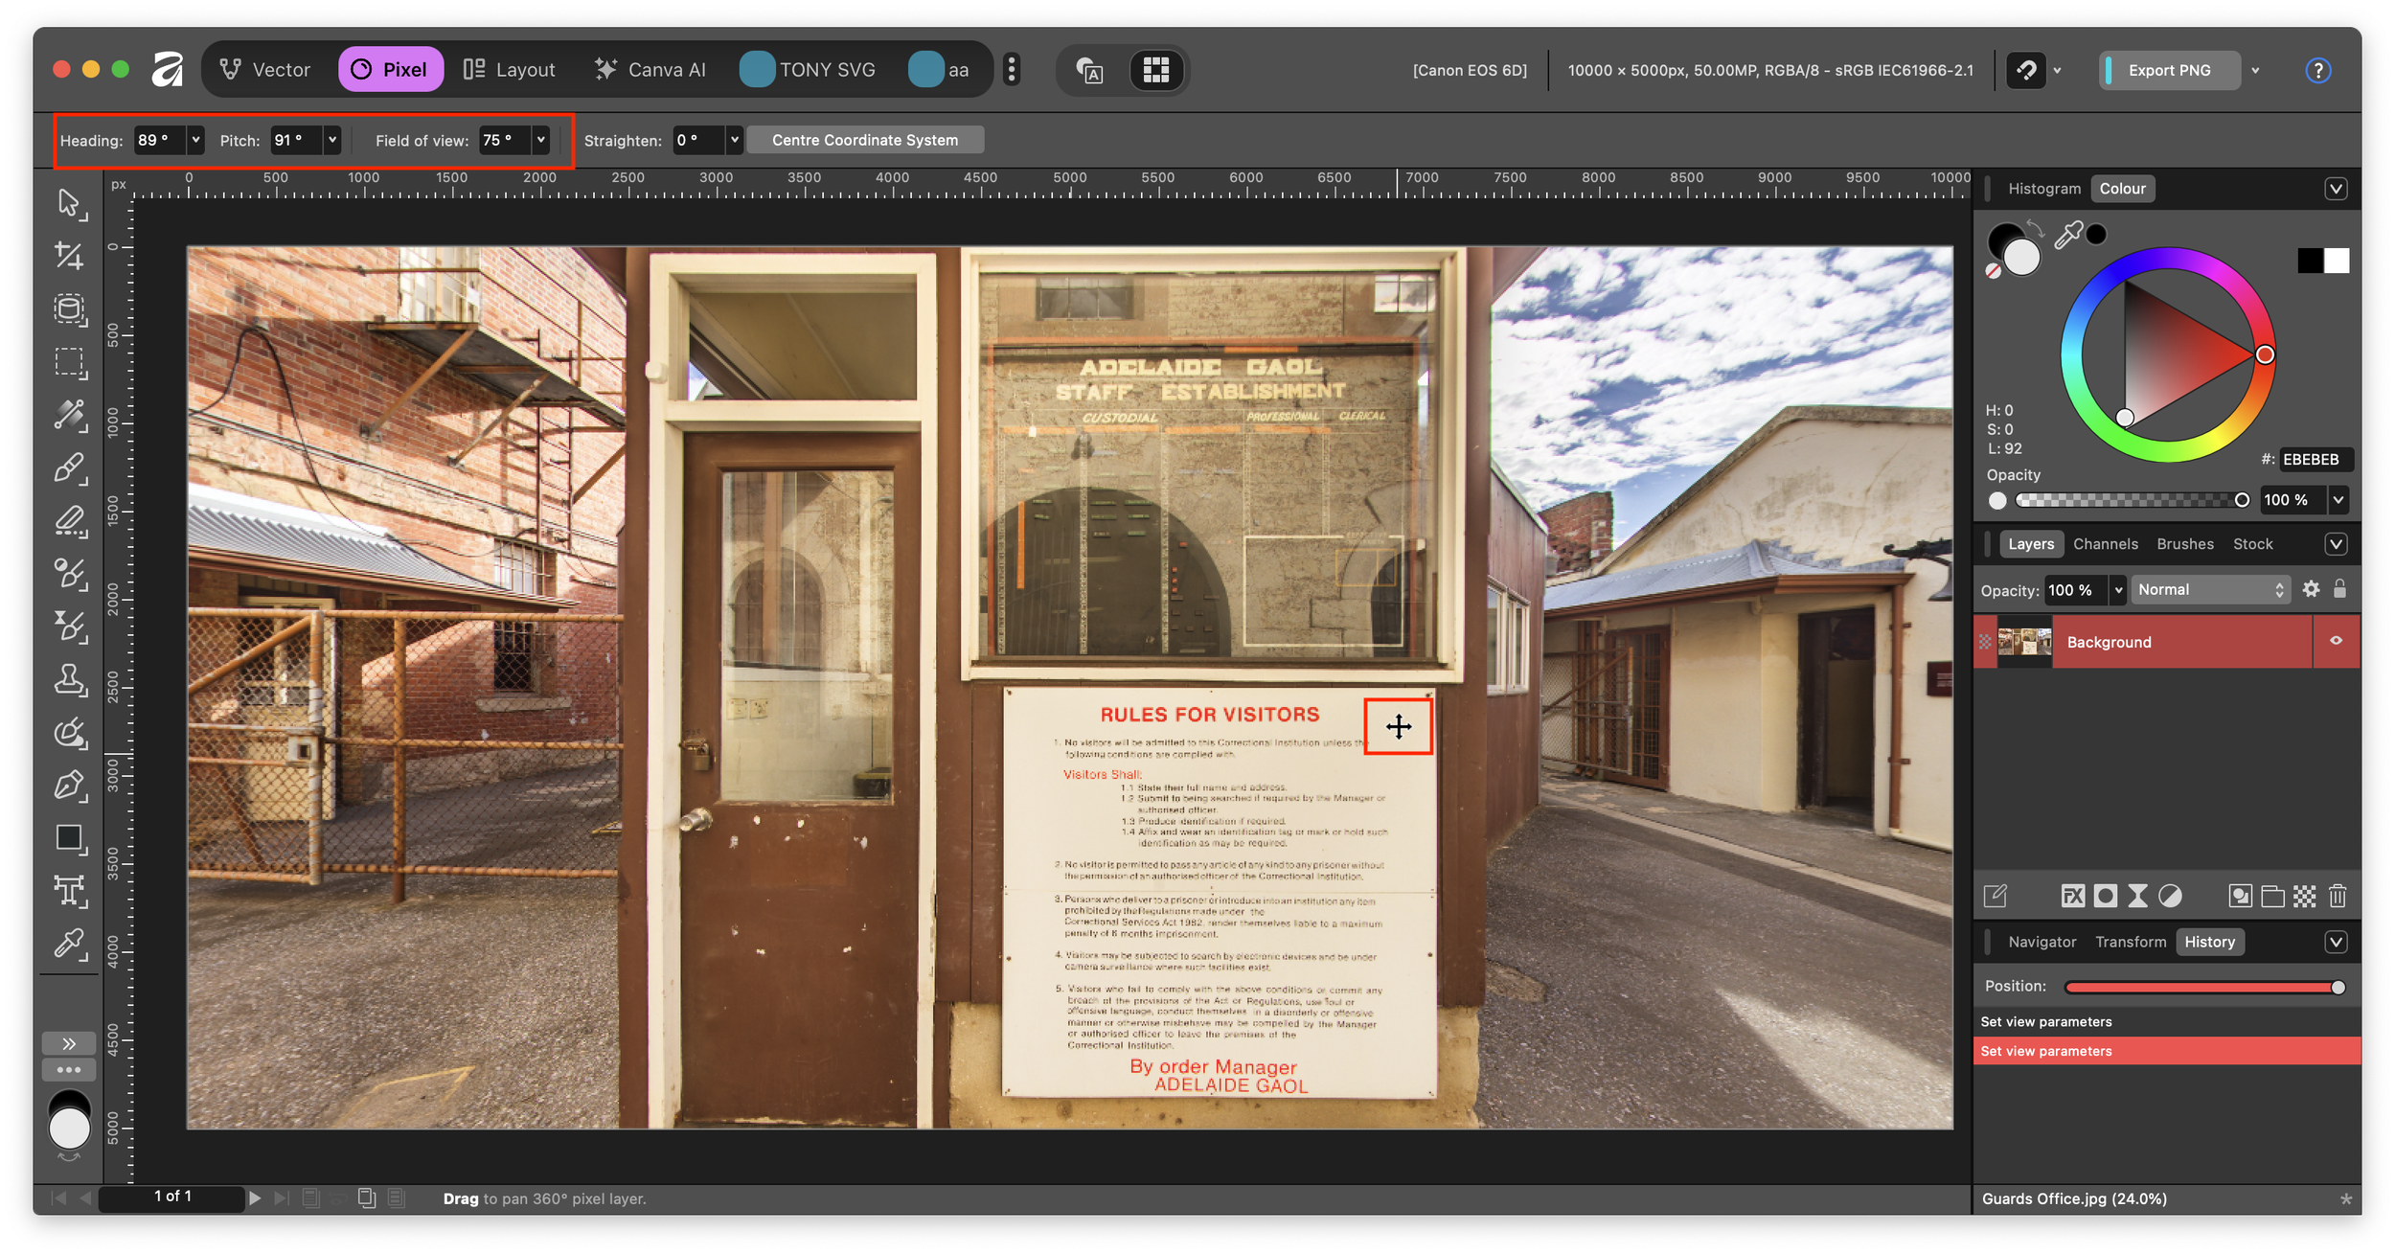The height and width of the screenshot is (1254, 2395).
Task: Open the Normal blend mode dropdown
Action: pos(2210,589)
